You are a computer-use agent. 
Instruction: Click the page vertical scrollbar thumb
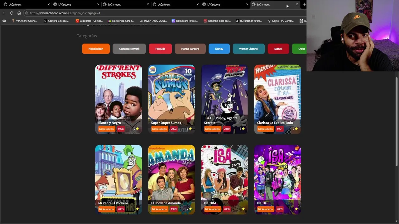397,122
